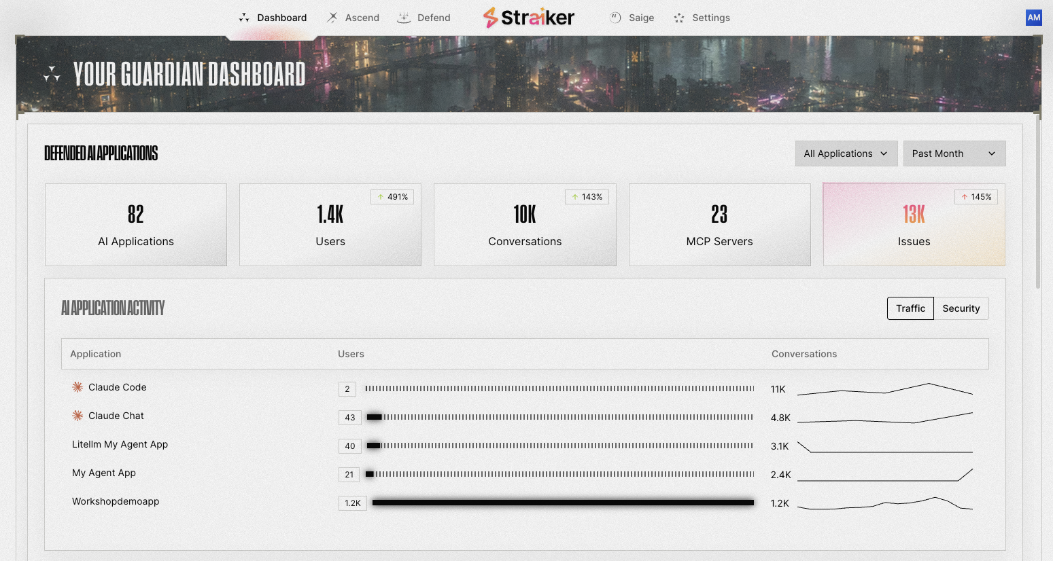Switch to the Defend tab
Screen dimensions: 1053x561
424,18
